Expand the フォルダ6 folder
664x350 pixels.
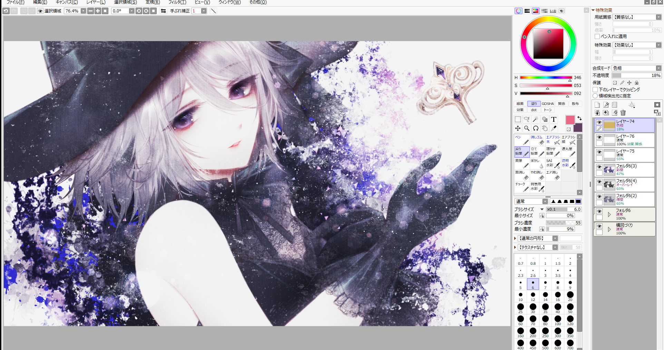pyautogui.click(x=609, y=214)
